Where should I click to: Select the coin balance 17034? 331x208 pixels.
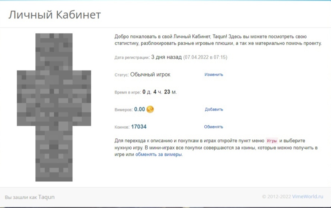tap(139, 127)
